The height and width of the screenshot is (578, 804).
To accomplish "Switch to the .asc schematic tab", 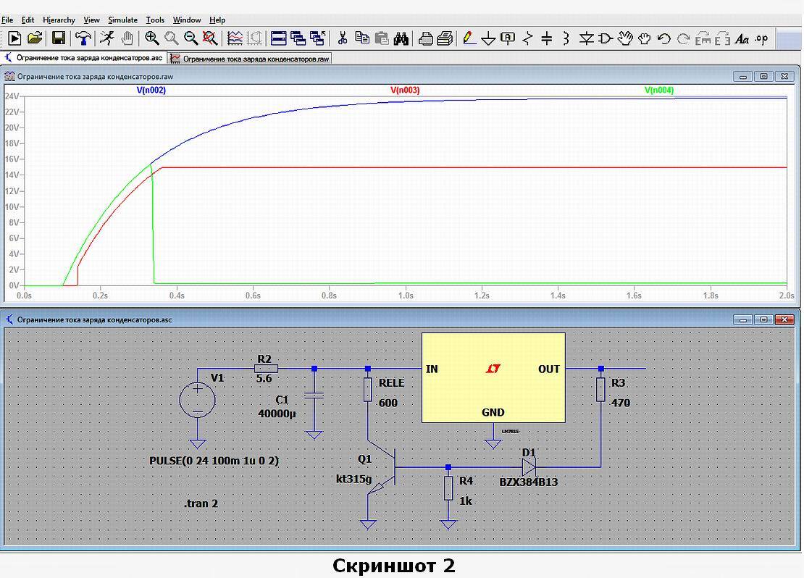I will pos(83,58).
